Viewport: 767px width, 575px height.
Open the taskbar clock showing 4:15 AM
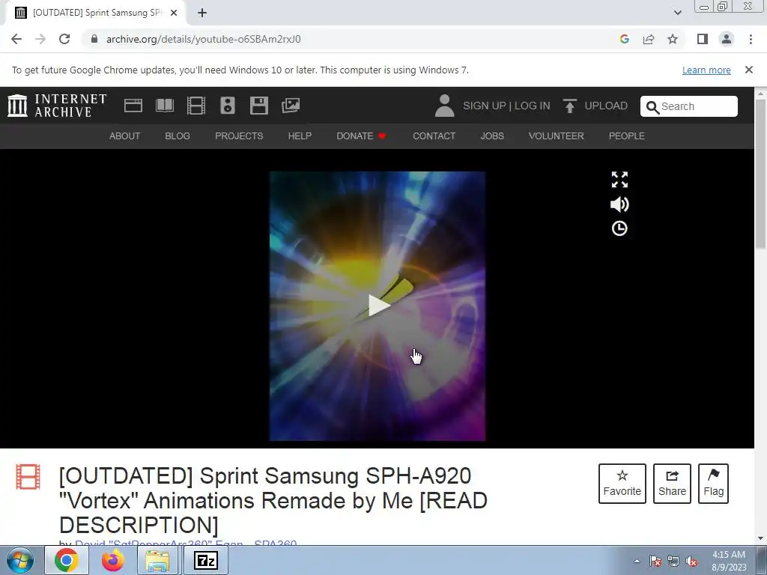(x=729, y=561)
